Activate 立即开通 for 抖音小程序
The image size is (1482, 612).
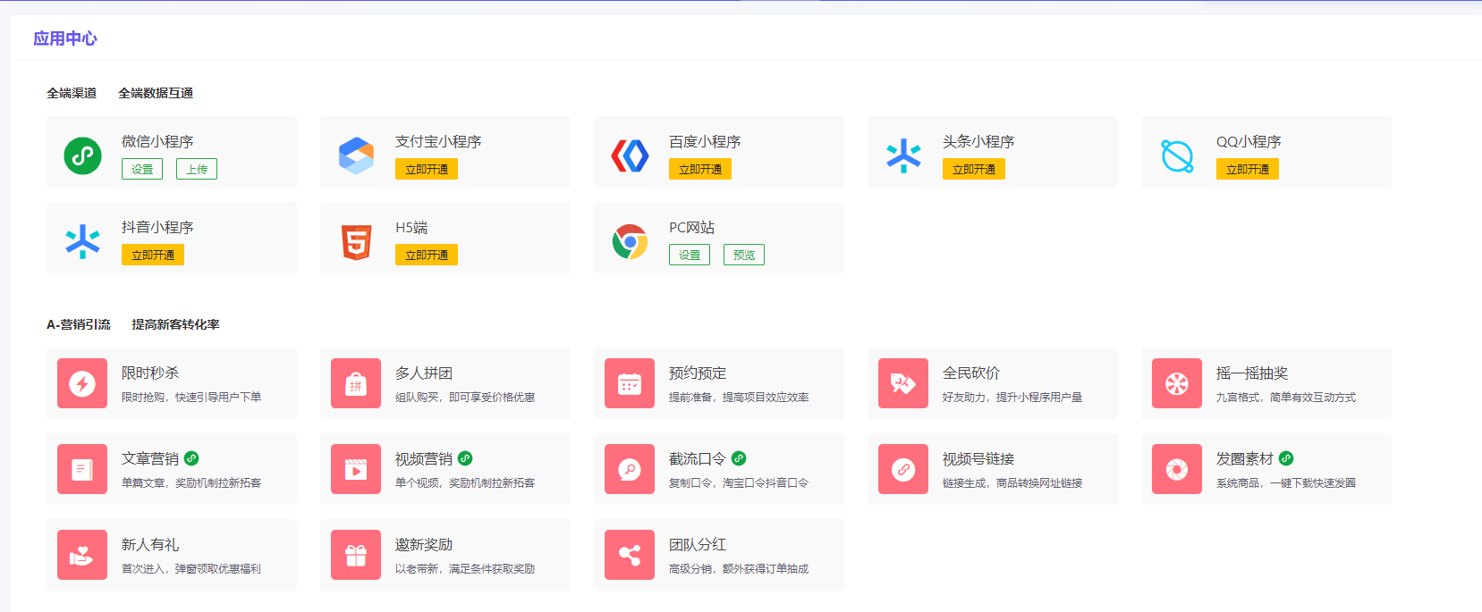click(153, 255)
